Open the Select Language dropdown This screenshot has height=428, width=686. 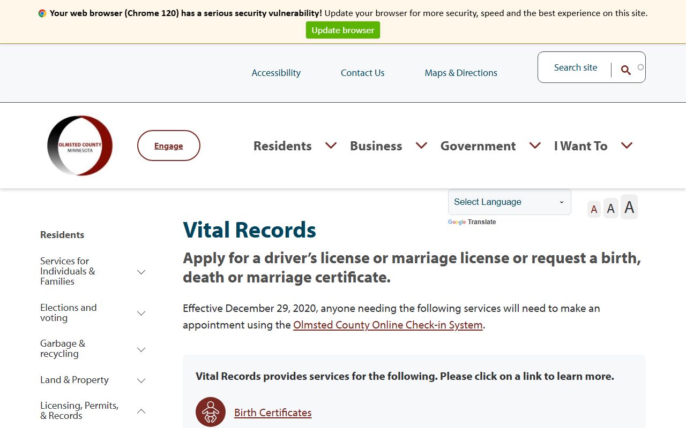510,202
